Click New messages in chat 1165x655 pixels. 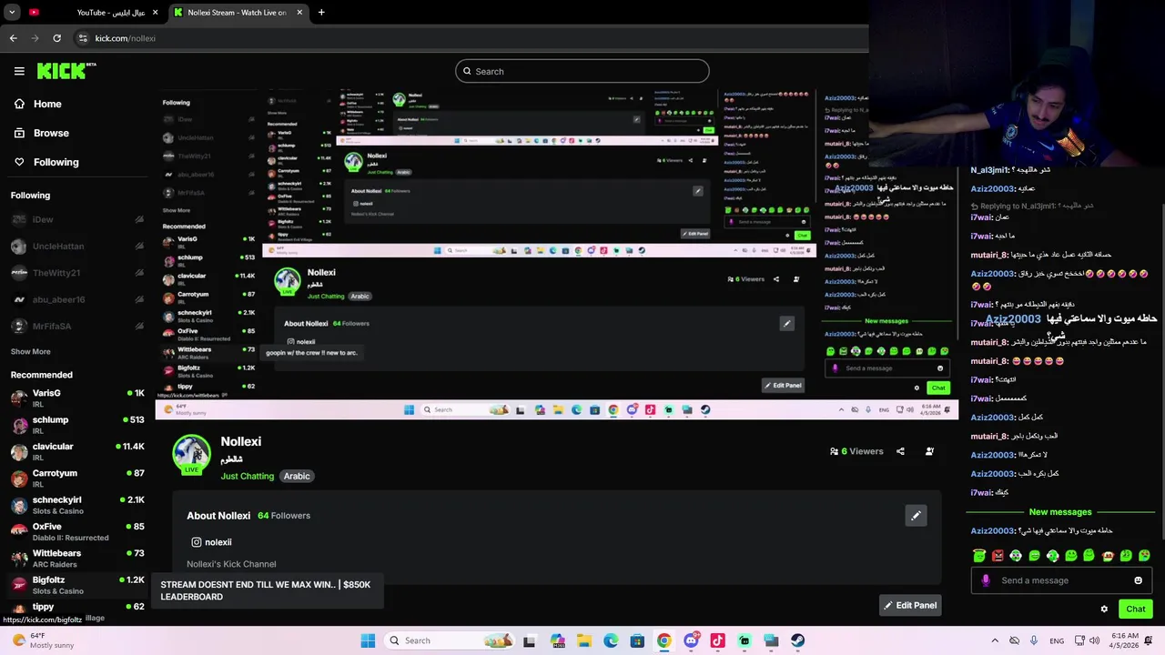click(x=1060, y=512)
